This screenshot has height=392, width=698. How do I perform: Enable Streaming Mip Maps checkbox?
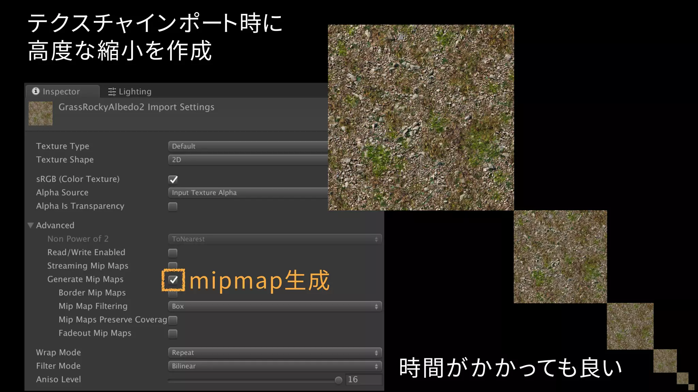(x=173, y=265)
